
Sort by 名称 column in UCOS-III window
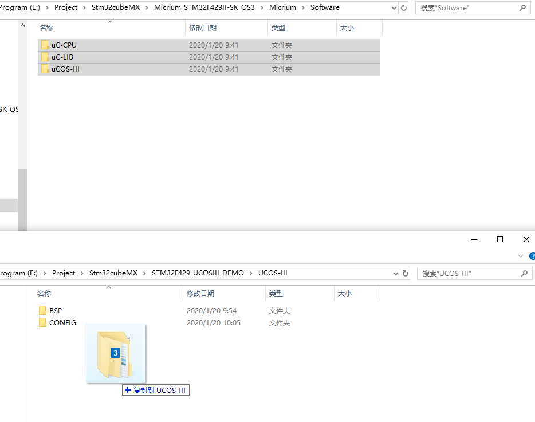pos(109,293)
